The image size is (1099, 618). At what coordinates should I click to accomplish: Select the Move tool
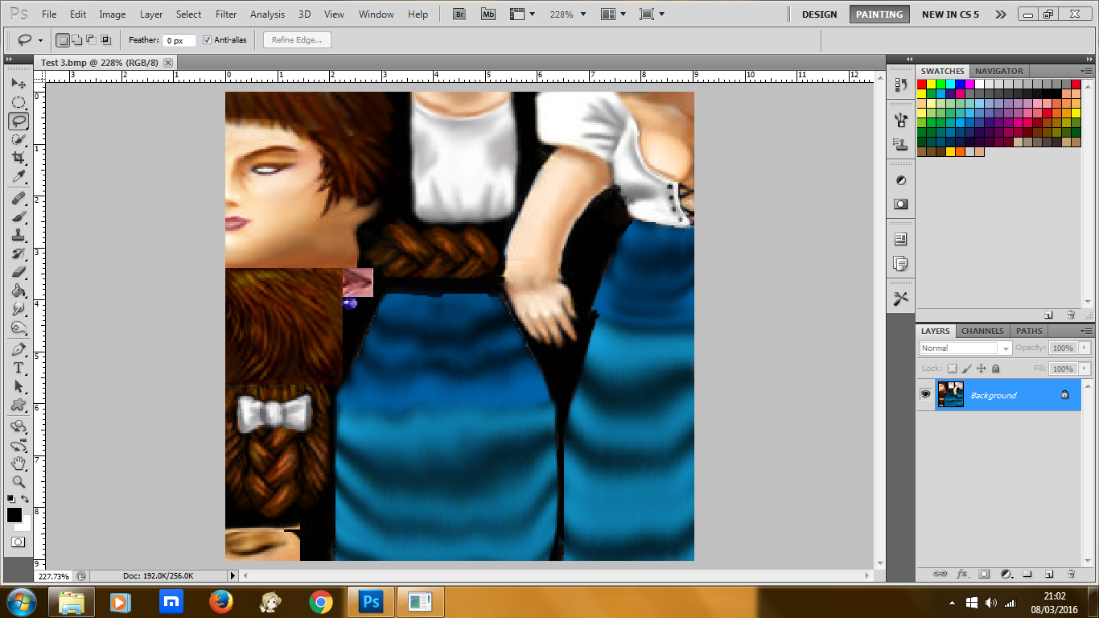pos(18,83)
